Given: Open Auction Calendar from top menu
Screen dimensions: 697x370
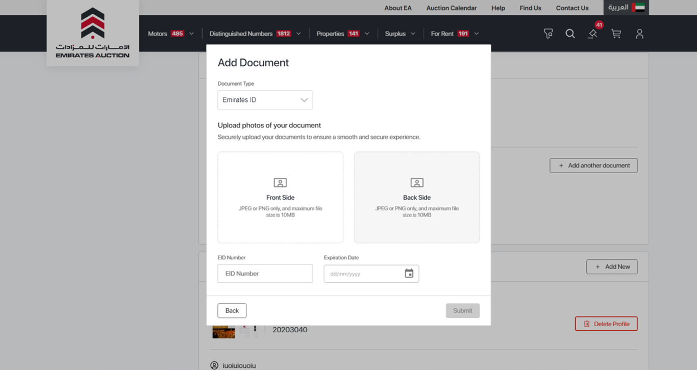Looking at the screenshot, I should [451, 8].
